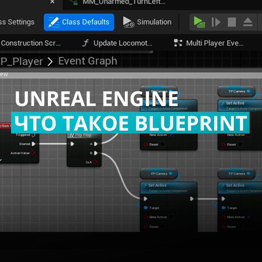262x262 pixels.
Task: Click the Flip Flop A output pin
Action: 96,144
